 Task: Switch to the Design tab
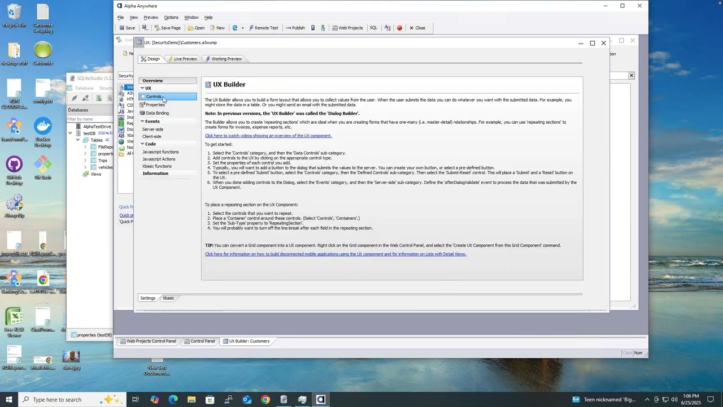pos(150,59)
